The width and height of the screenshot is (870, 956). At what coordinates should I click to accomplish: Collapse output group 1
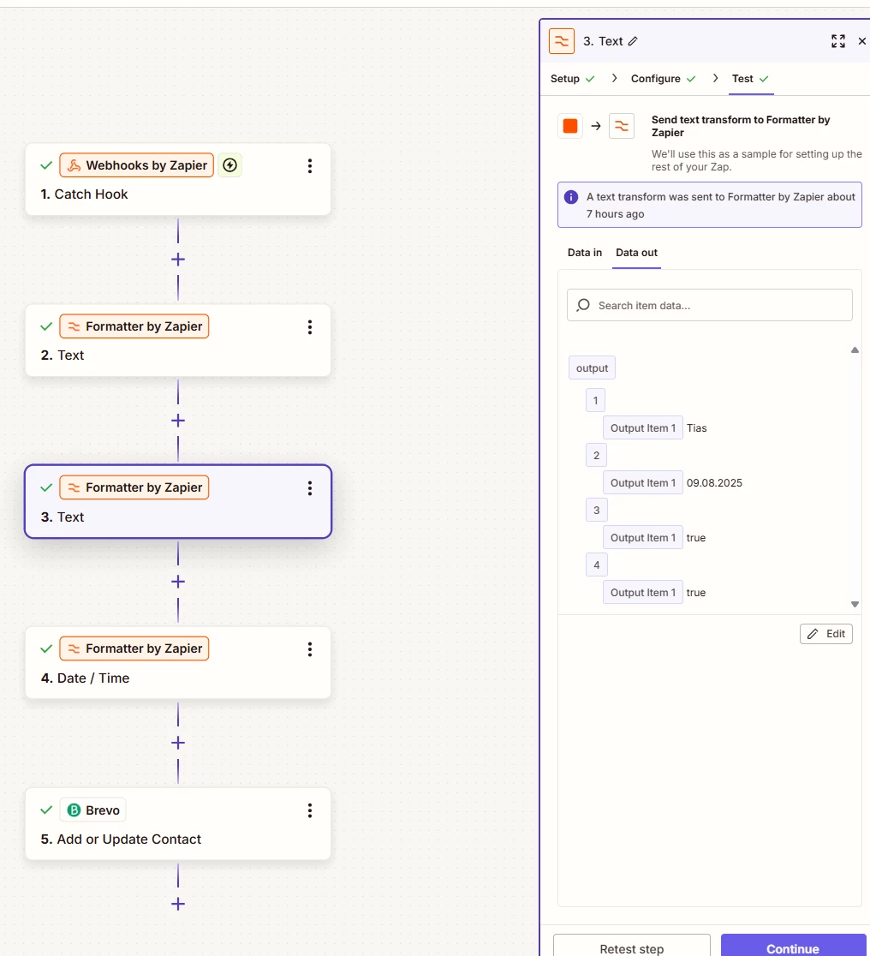(x=596, y=401)
